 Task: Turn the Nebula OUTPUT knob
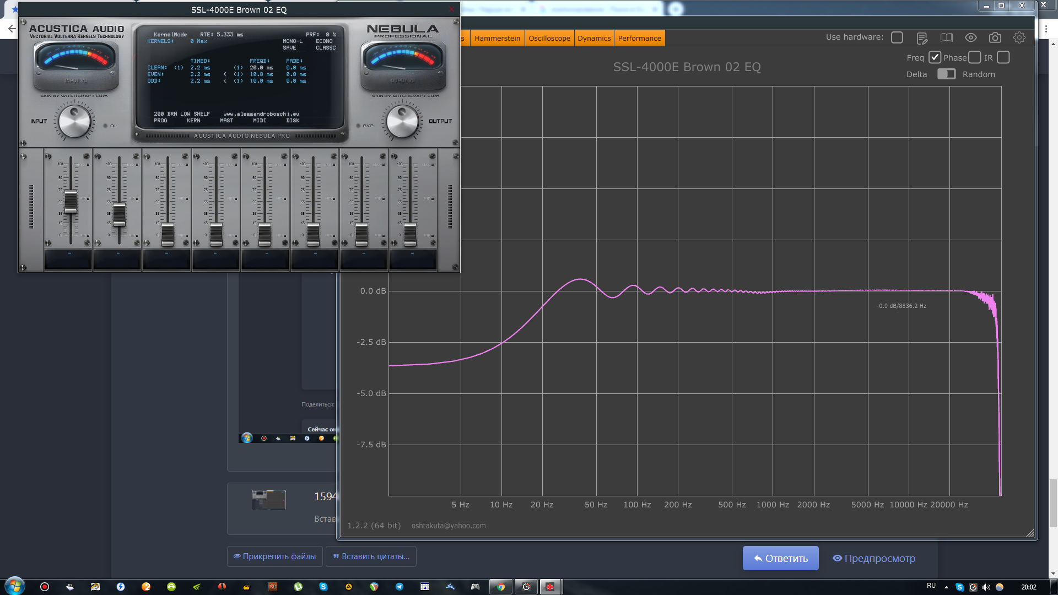(402, 122)
